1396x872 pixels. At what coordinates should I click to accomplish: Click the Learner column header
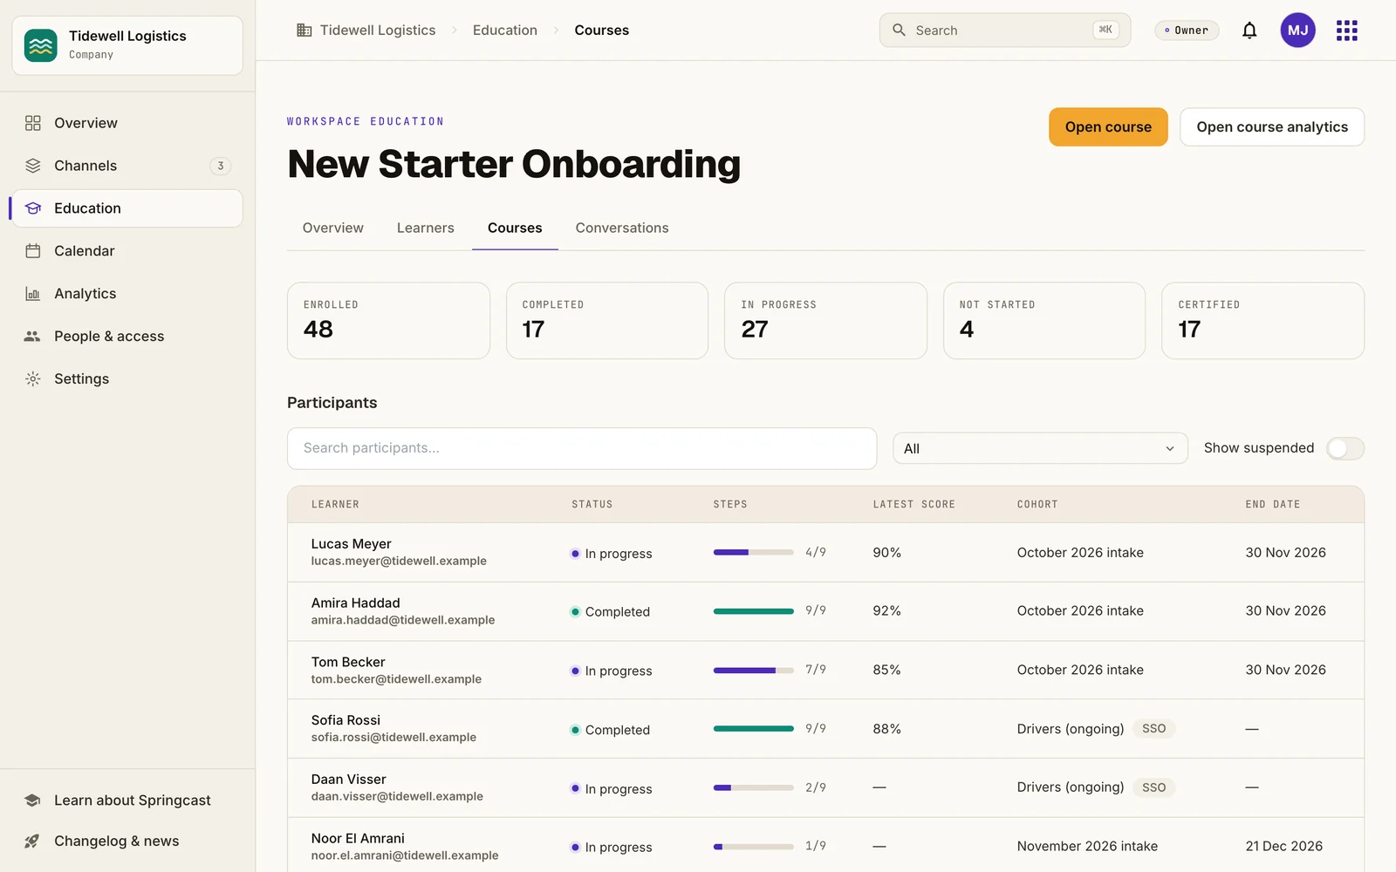click(335, 505)
